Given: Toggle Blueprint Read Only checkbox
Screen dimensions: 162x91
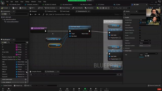Looking at the screenshot, I should click(x=140, y=30).
